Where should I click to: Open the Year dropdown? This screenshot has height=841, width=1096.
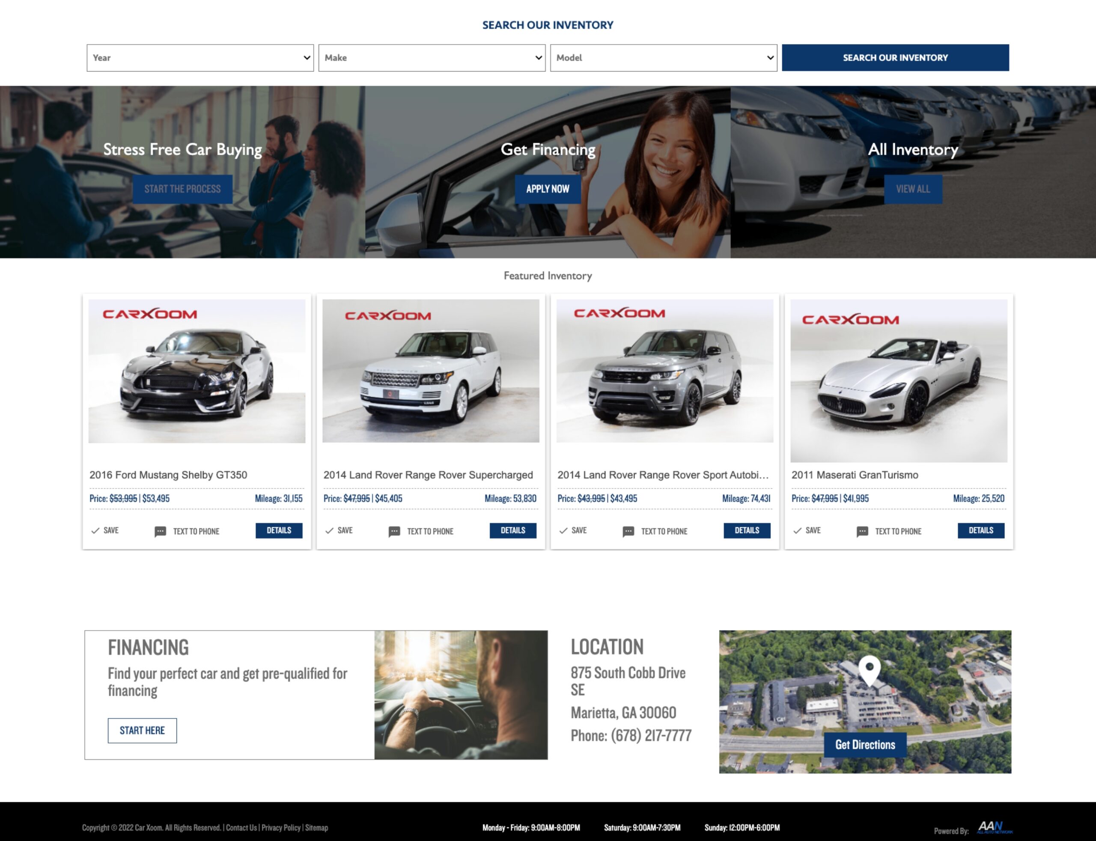200,58
